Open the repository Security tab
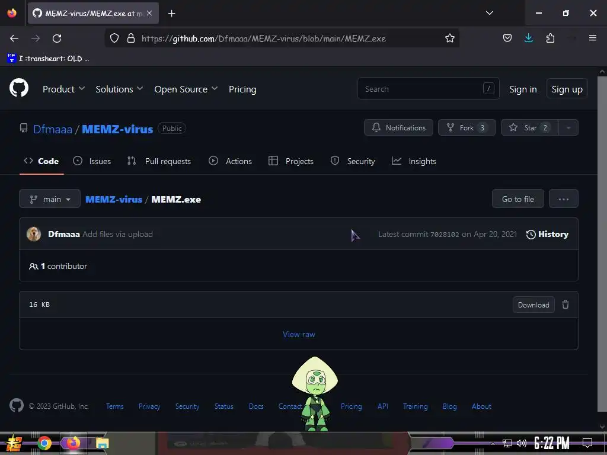This screenshot has height=455, width=607. [x=353, y=161]
